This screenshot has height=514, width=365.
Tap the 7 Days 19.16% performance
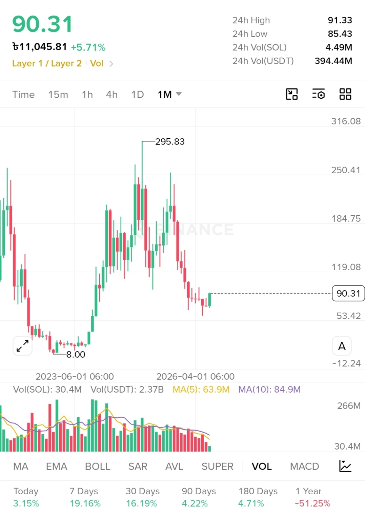coord(85,497)
